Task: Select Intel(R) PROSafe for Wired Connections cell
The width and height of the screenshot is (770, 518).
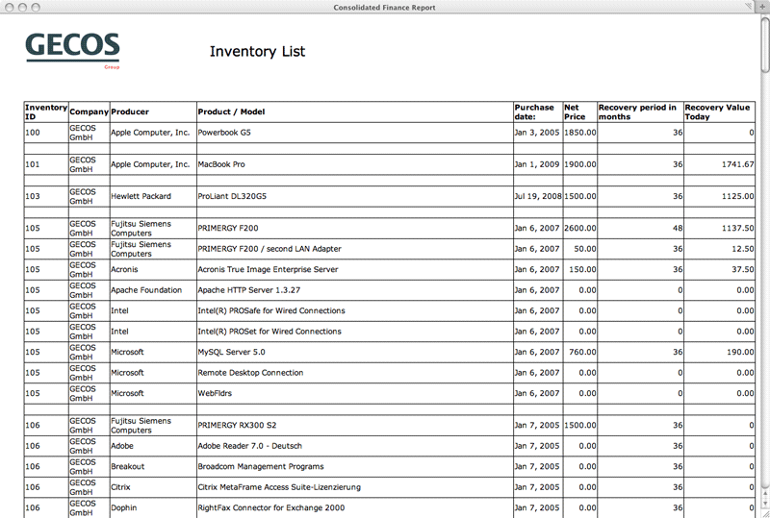Action: tap(355, 310)
